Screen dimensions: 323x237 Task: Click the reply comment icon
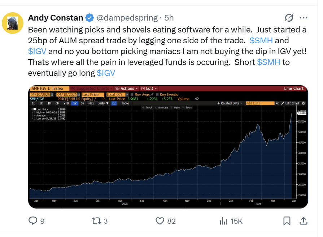coord(33,220)
